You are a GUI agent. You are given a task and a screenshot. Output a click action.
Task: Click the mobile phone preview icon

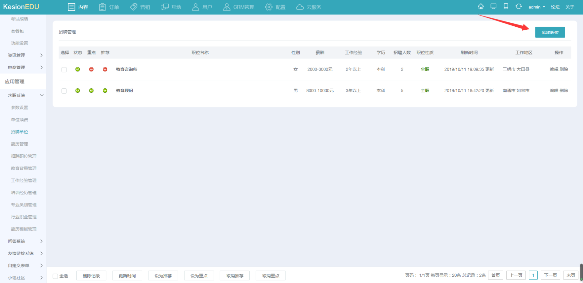tap(506, 7)
